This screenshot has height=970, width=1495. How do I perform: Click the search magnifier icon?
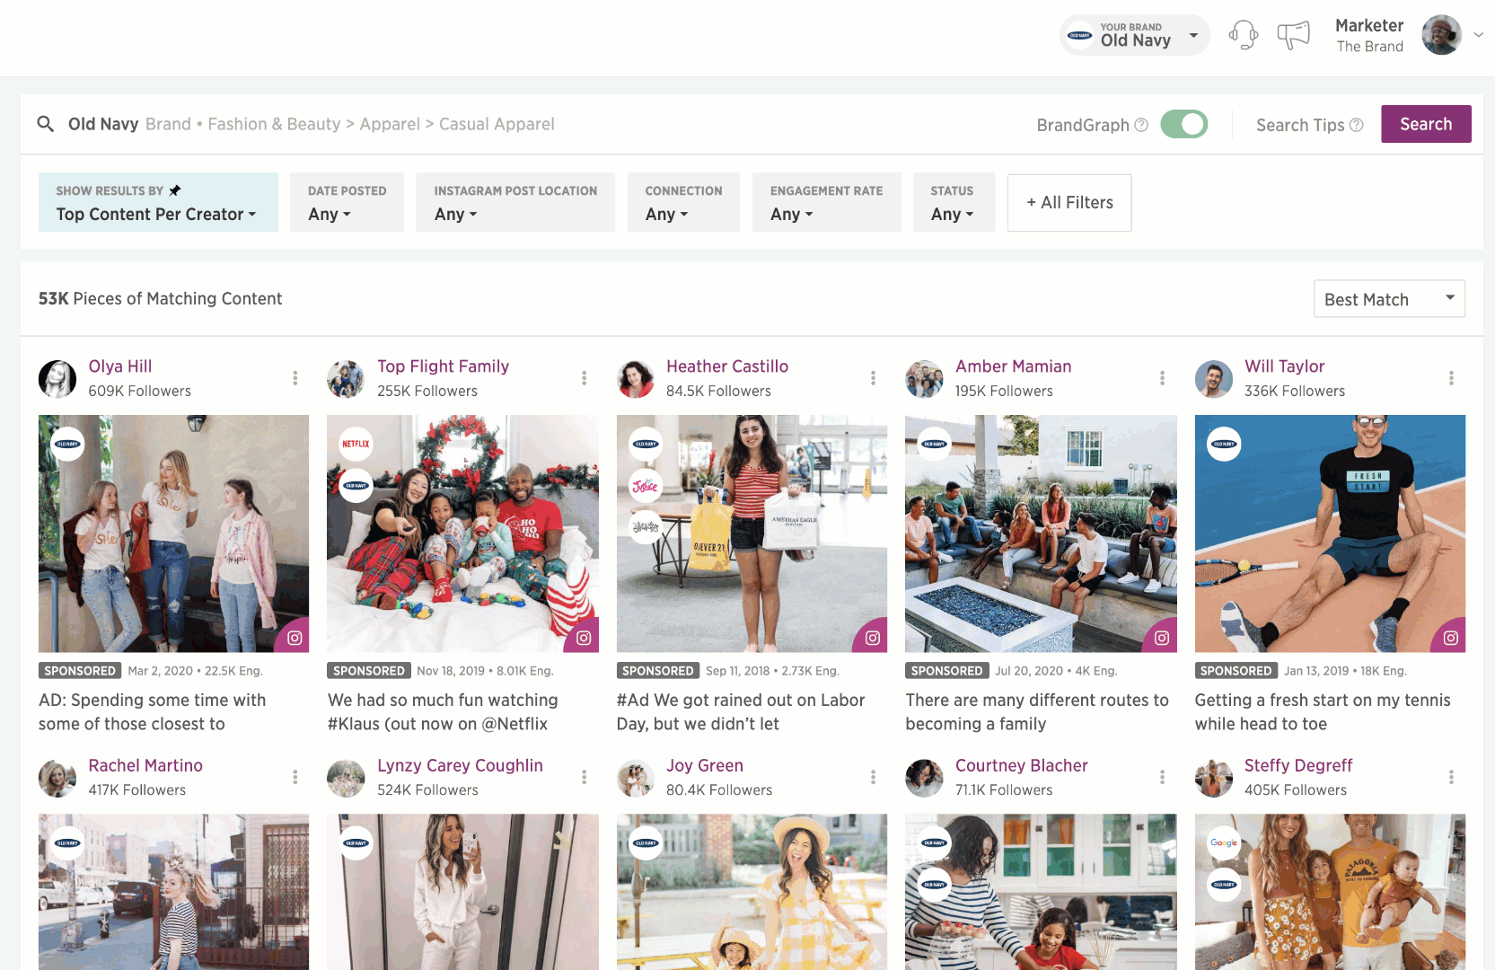[46, 124]
